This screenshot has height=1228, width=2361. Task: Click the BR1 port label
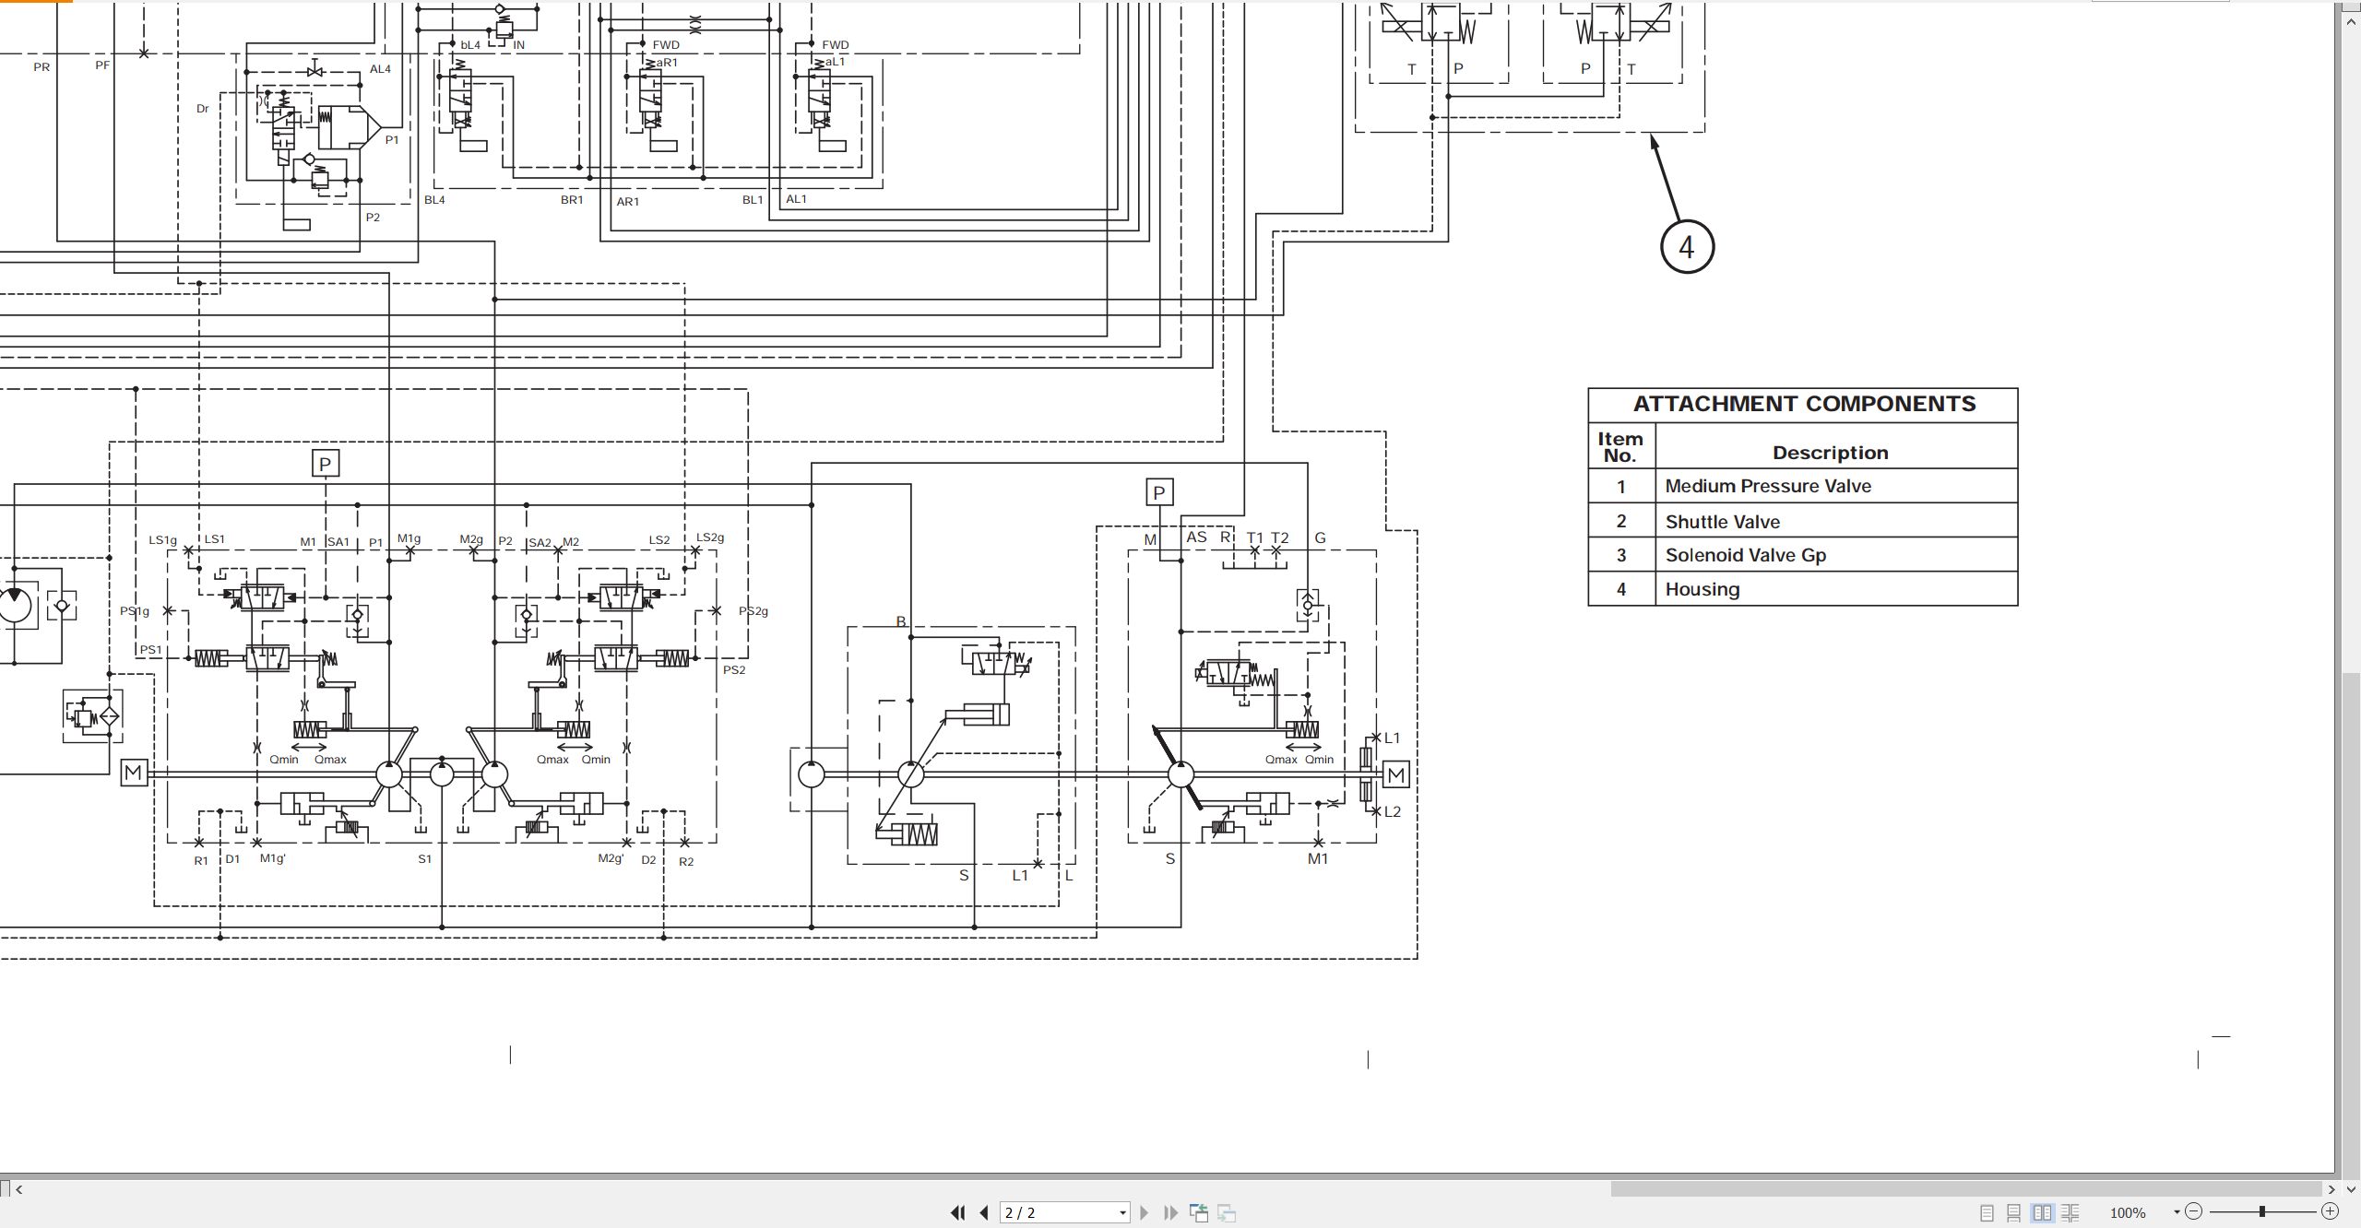pyautogui.click(x=572, y=200)
